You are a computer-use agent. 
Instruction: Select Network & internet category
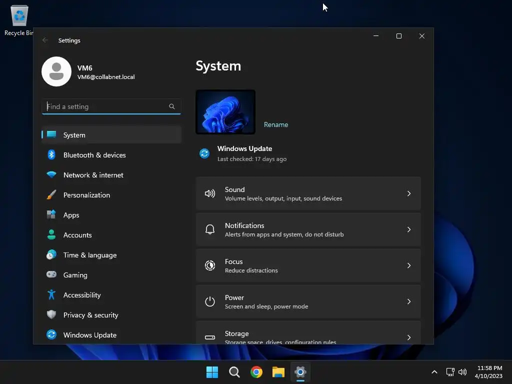(x=111, y=174)
